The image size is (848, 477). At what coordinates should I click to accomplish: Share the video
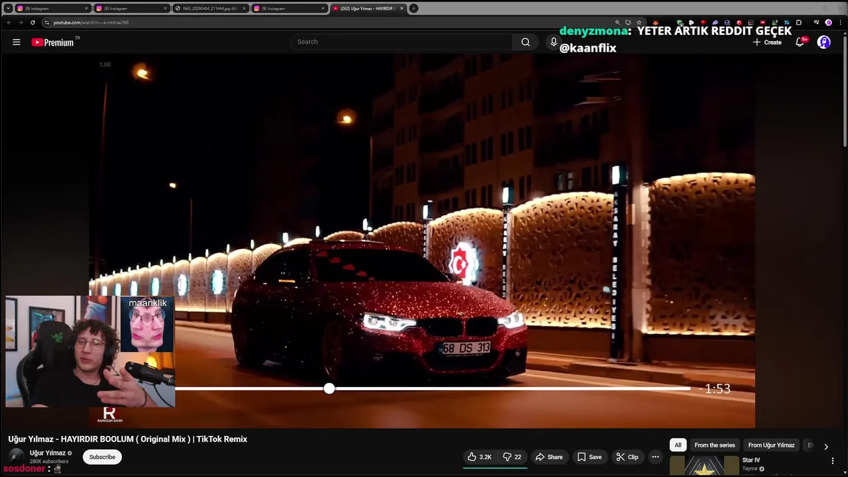pyautogui.click(x=549, y=456)
